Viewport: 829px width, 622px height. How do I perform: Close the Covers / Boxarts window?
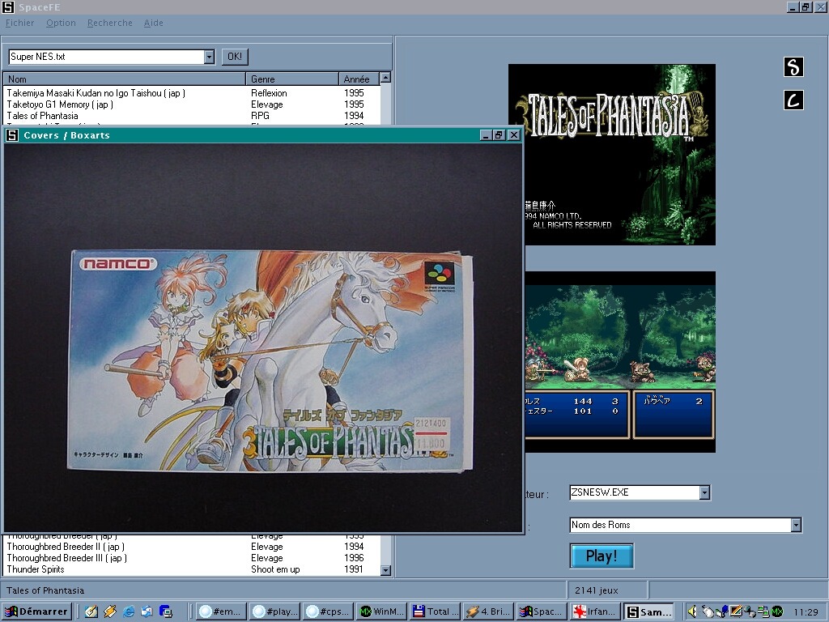pyautogui.click(x=513, y=135)
